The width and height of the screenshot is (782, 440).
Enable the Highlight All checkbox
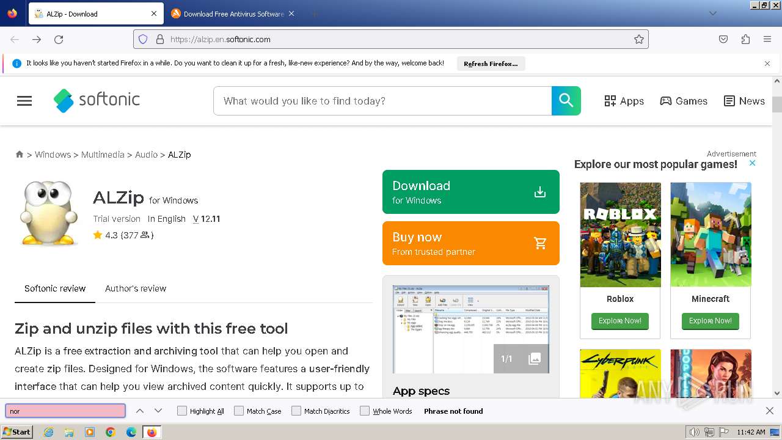(181, 411)
